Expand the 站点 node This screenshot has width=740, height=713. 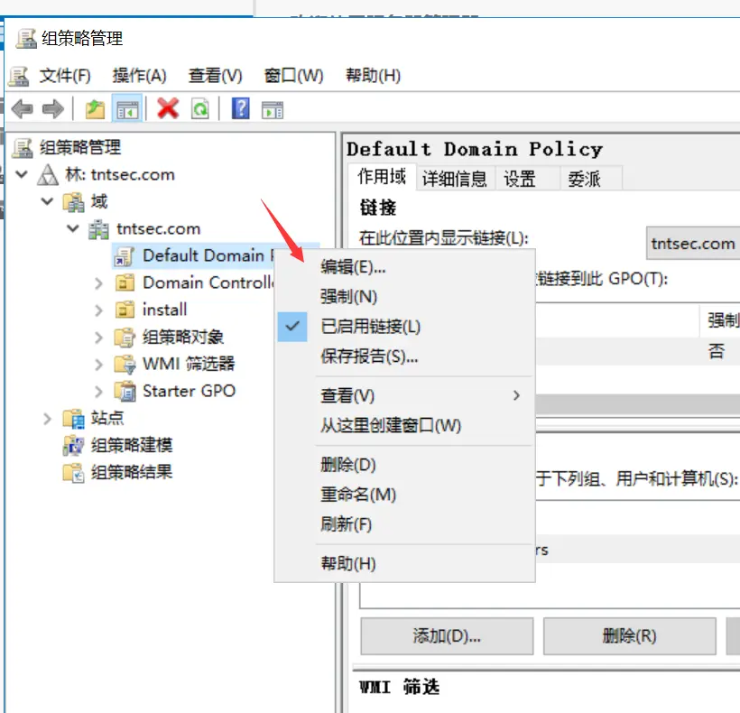point(47,419)
